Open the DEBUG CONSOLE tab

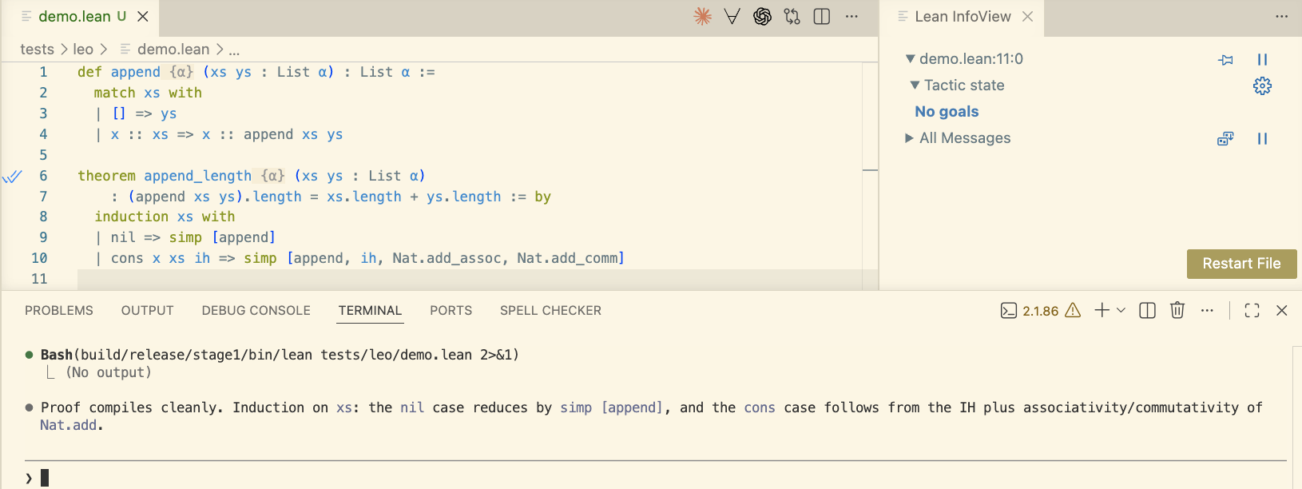pyautogui.click(x=256, y=311)
